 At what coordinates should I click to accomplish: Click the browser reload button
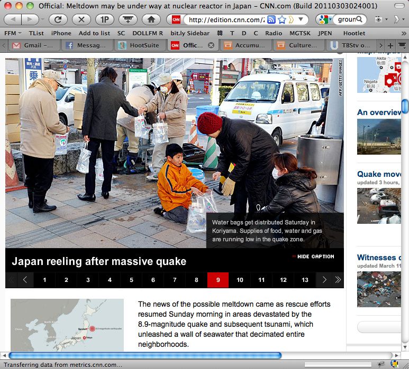(58, 20)
